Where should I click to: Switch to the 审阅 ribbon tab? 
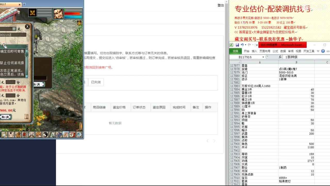[291, 51]
